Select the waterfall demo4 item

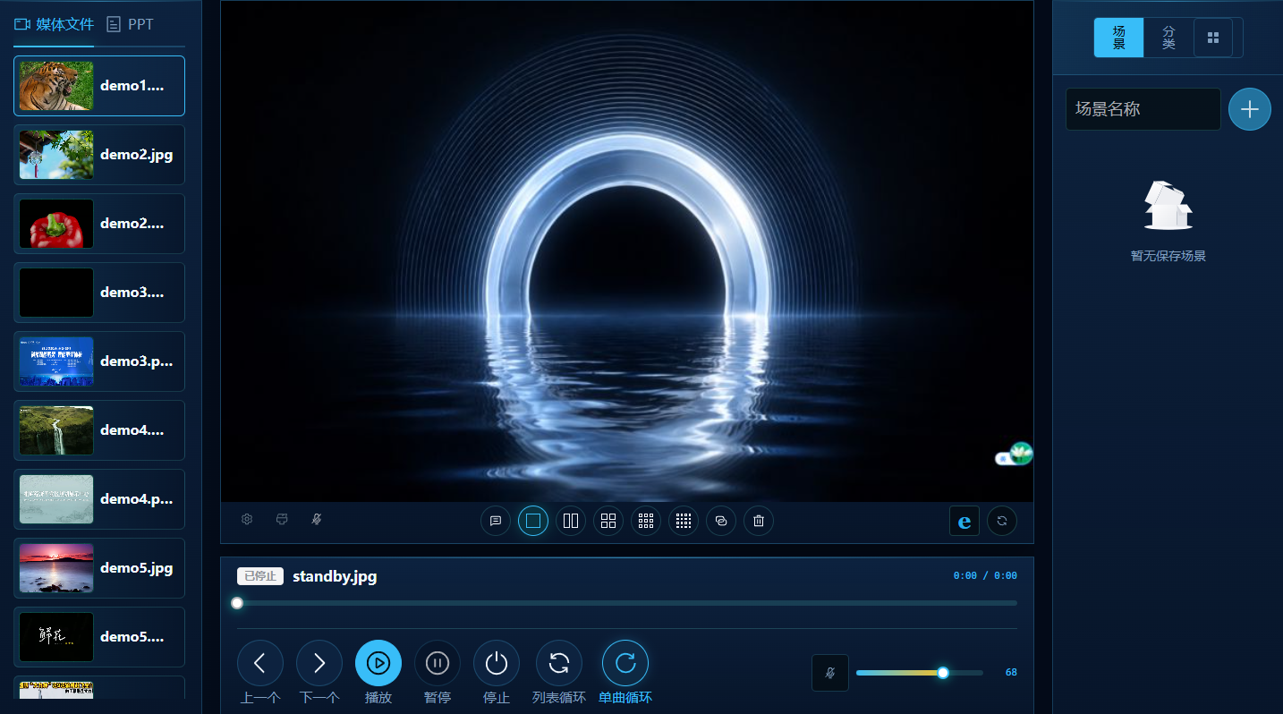tap(99, 430)
